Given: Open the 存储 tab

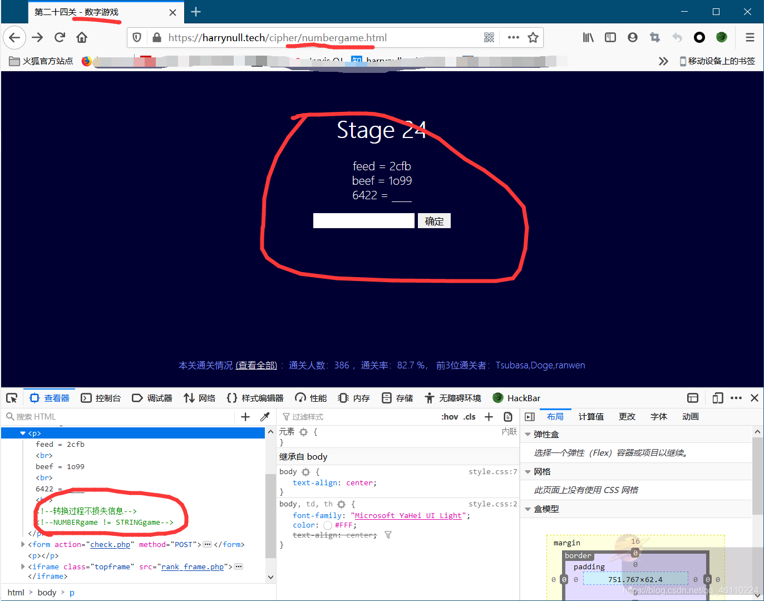Looking at the screenshot, I should (397, 398).
